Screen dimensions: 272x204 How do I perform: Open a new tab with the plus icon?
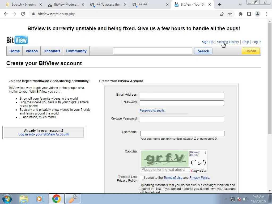coord(220,5)
